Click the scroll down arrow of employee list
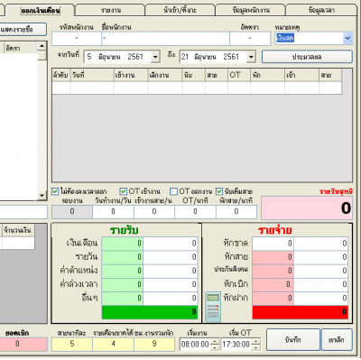 (42, 196)
